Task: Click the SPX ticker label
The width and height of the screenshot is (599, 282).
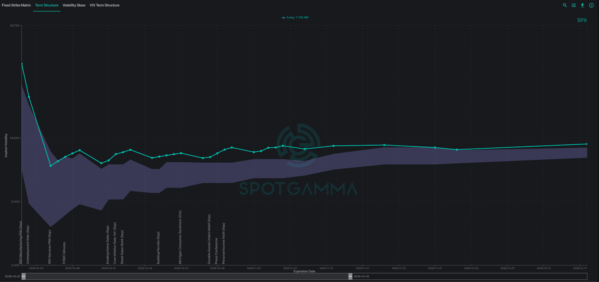Action: pyautogui.click(x=582, y=20)
